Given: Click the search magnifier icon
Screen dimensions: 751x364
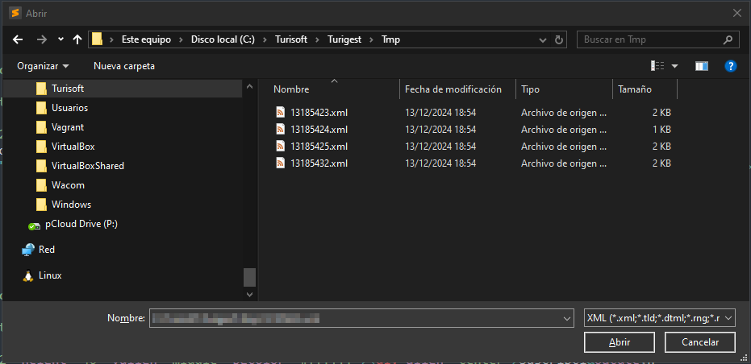Looking at the screenshot, I should (x=728, y=39).
